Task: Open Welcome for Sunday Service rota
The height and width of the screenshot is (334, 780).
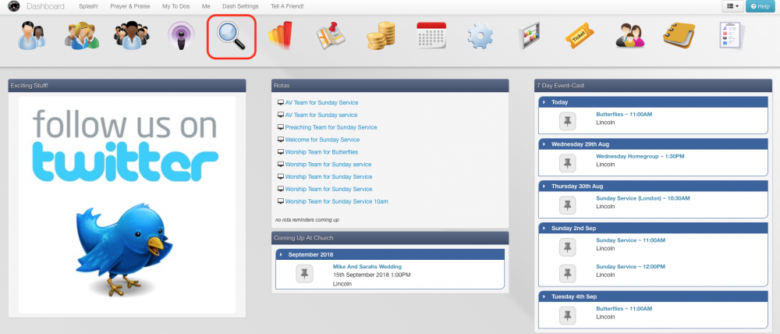Action: [322, 140]
